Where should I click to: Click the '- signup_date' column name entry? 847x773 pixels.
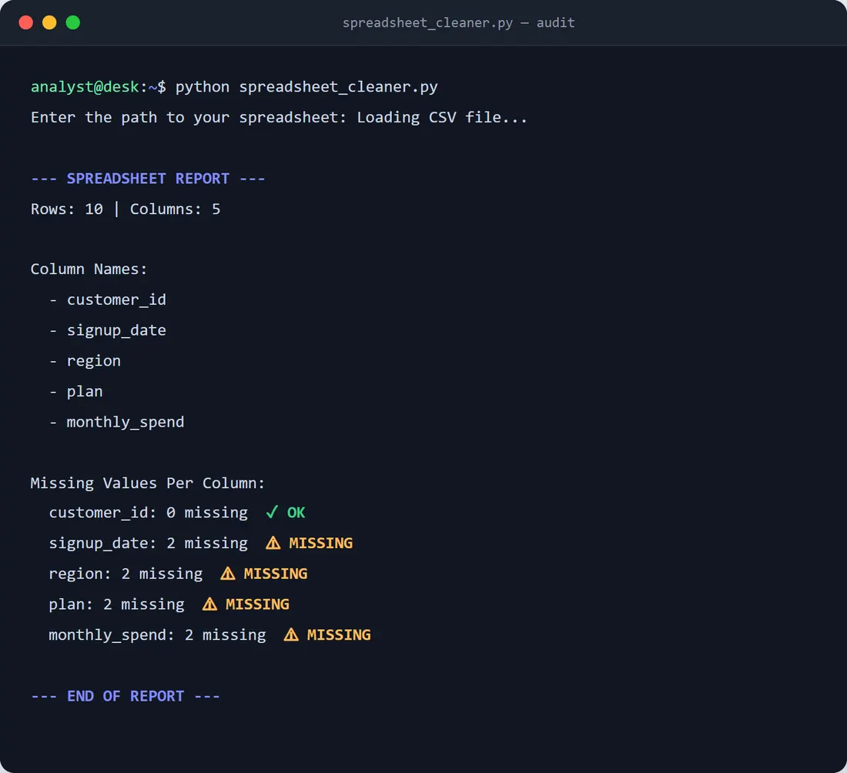tap(108, 330)
